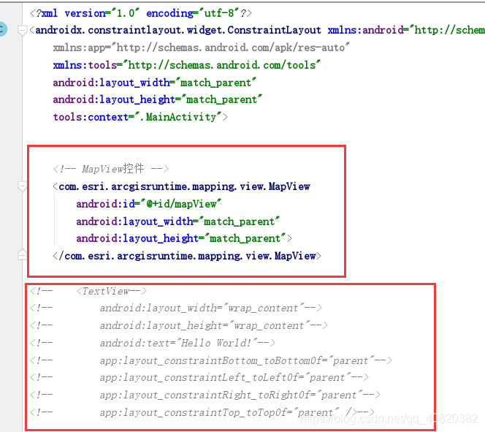Click the opening com.esri.arcgisruntime.mapping.view.MapView tag
The width and height of the screenshot is (485, 432).
pos(181,186)
